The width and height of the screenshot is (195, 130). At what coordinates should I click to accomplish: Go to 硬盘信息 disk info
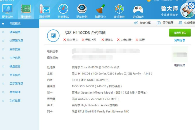point(15,66)
